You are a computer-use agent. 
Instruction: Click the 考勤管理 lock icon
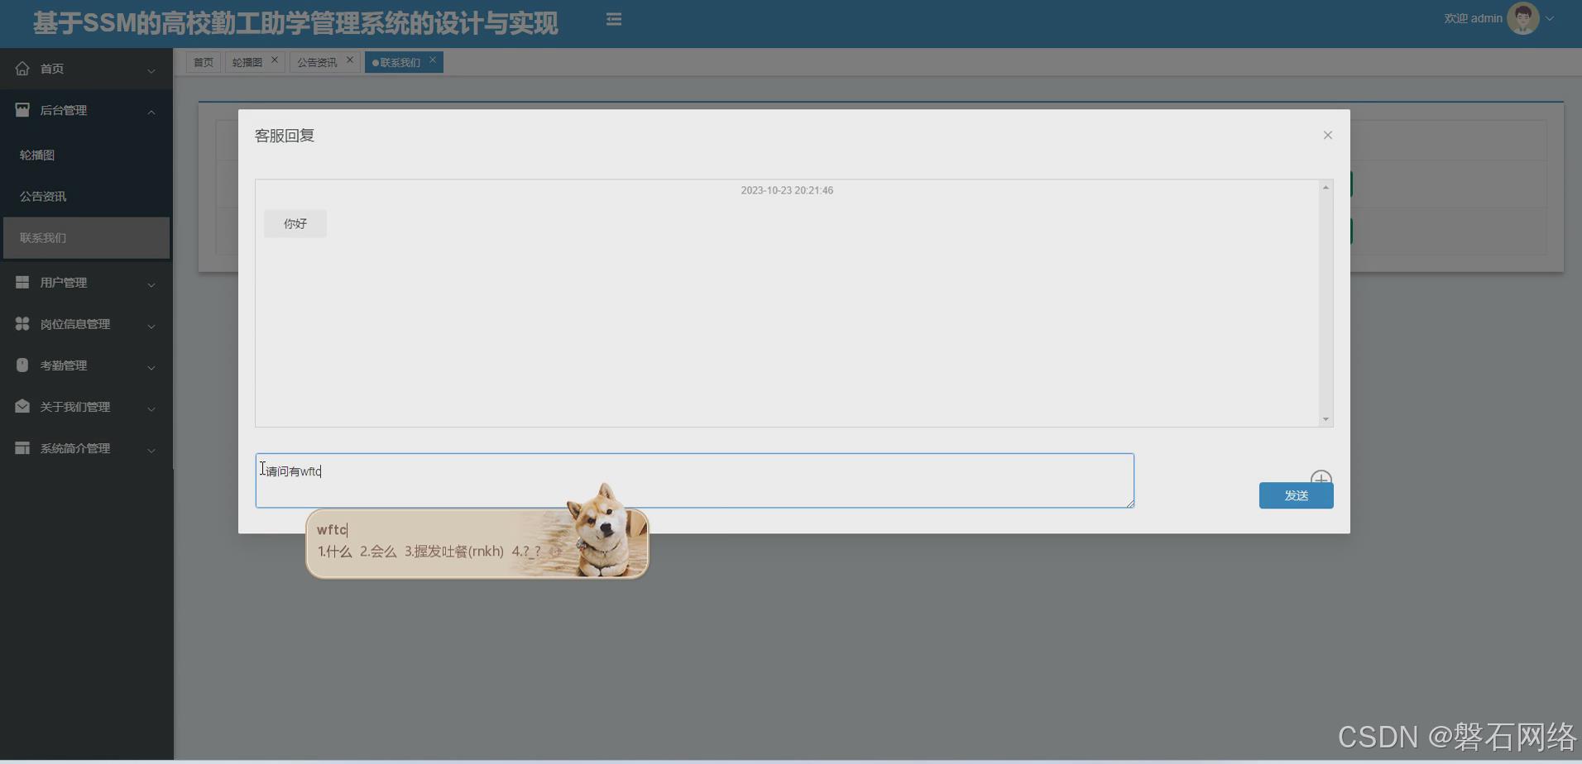(22, 365)
